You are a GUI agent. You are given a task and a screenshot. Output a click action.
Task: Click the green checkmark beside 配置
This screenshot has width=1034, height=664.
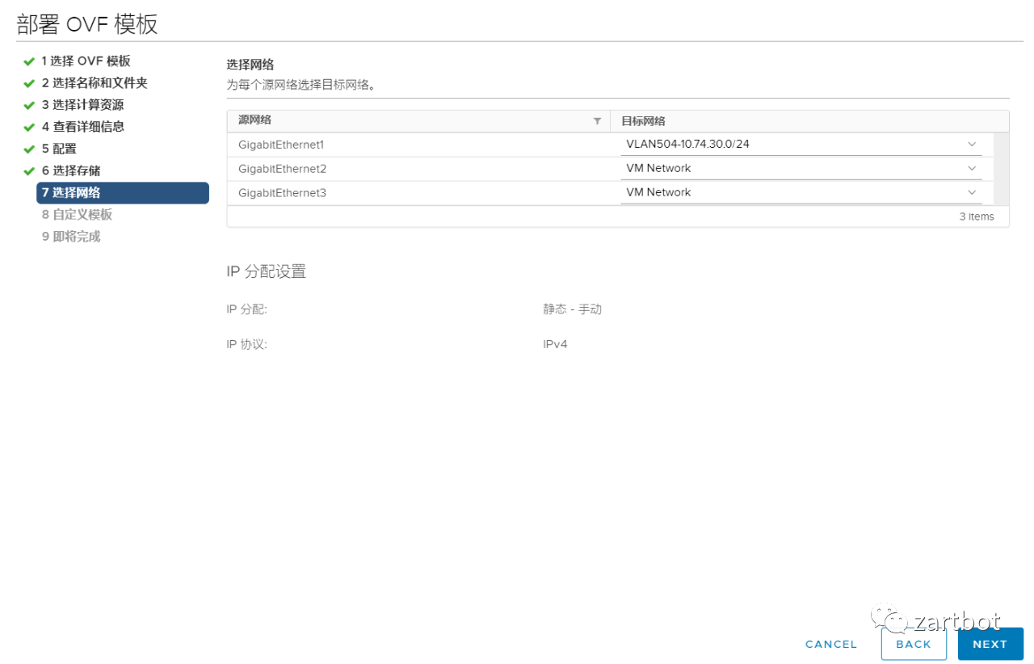click(29, 149)
